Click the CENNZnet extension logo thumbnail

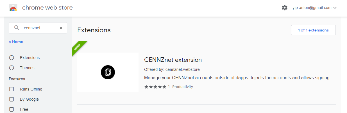click(x=108, y=72)
